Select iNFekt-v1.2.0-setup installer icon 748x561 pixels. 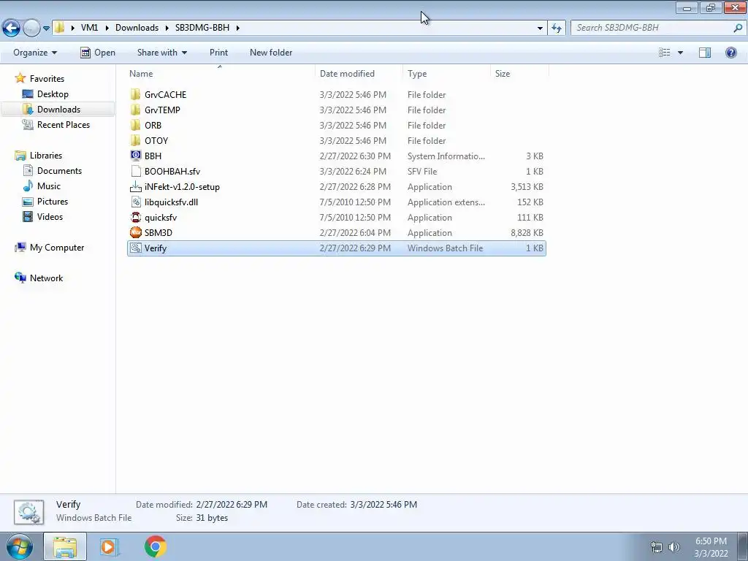point(135,186)
